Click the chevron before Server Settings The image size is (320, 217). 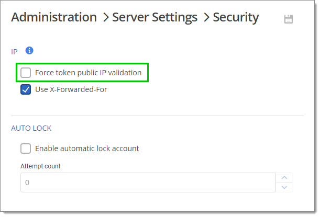point(106,17)
